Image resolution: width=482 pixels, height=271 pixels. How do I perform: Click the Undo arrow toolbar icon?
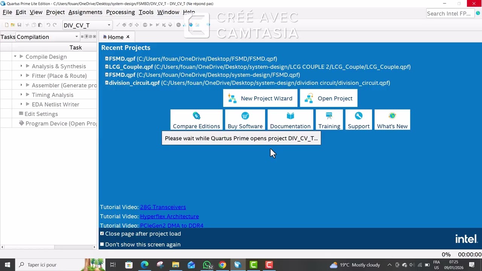[48, 25]
